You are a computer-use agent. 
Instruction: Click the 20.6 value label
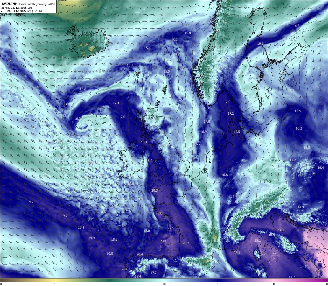click(x=125, y=269)
